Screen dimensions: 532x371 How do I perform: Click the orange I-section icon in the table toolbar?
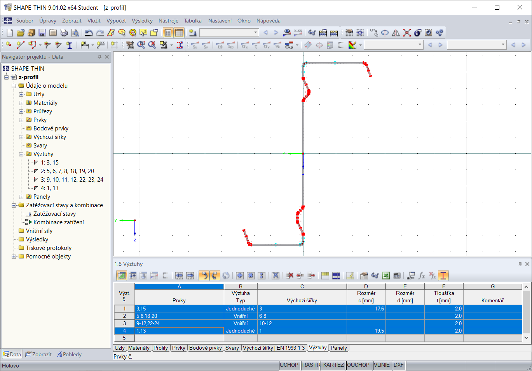[x=443, y=276]
